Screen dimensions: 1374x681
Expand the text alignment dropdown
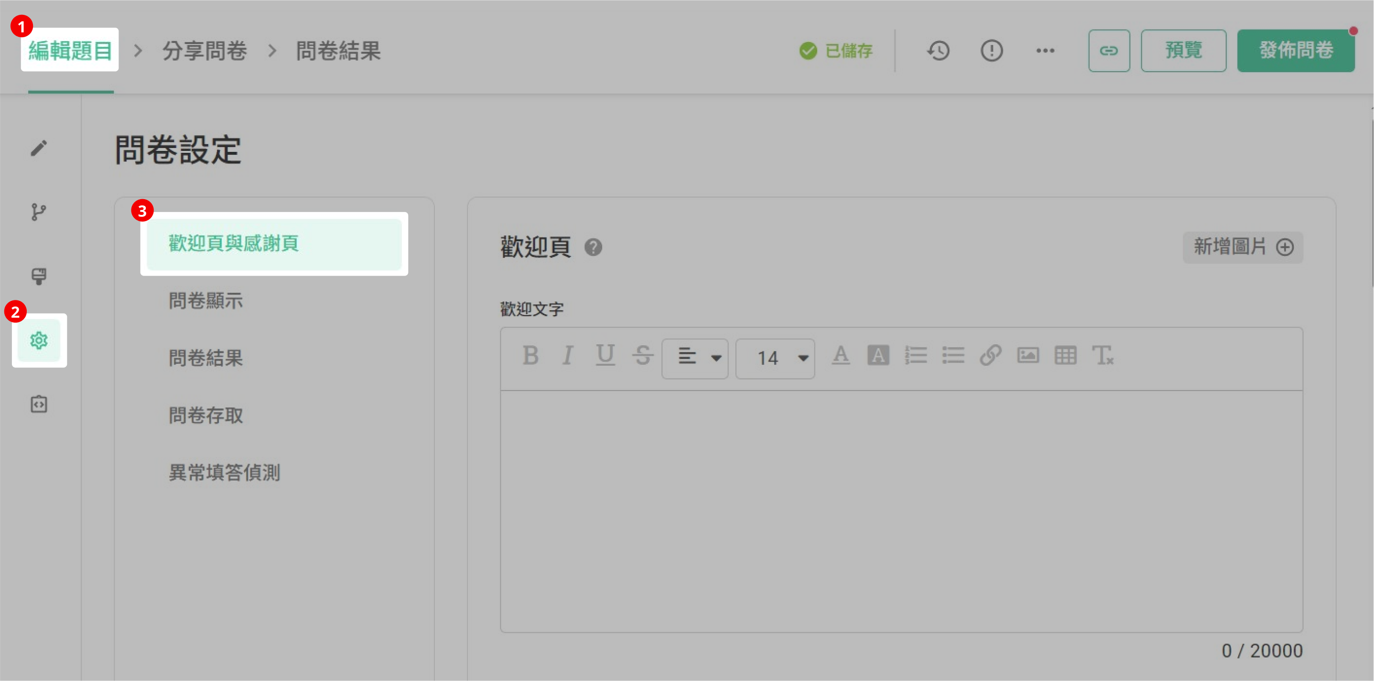pyautogui.click(x=694, y=358)
